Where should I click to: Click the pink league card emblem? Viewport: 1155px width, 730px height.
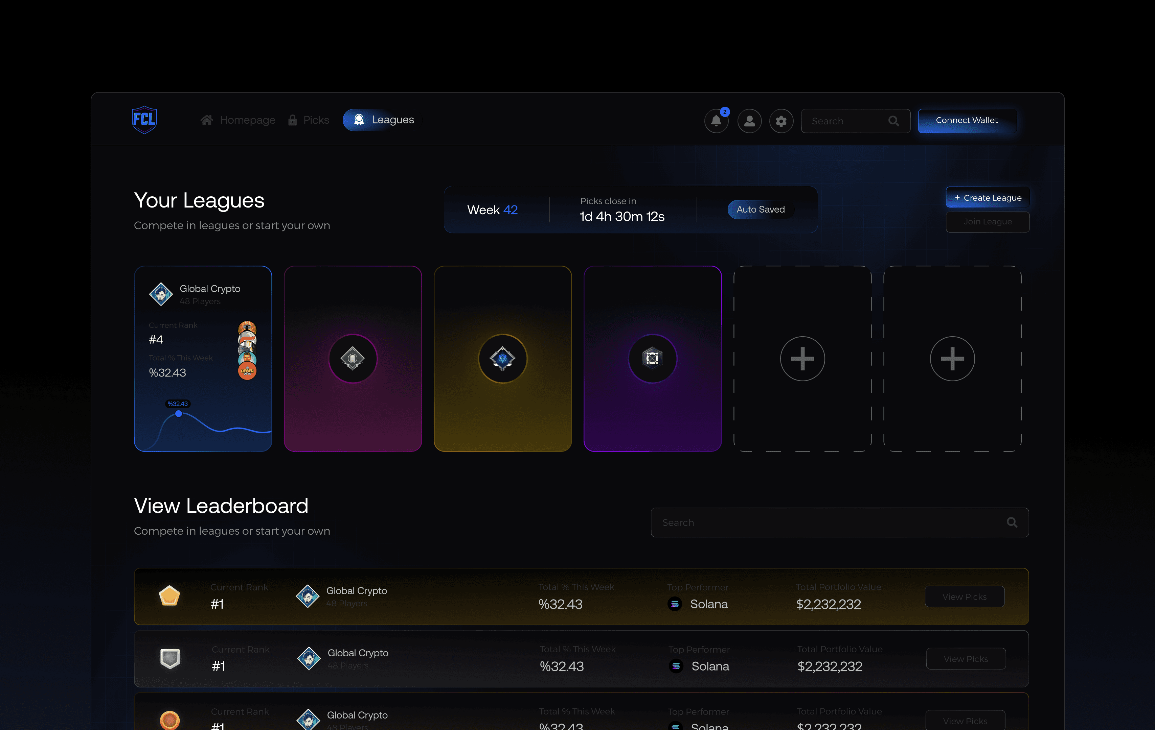point(353,358)
